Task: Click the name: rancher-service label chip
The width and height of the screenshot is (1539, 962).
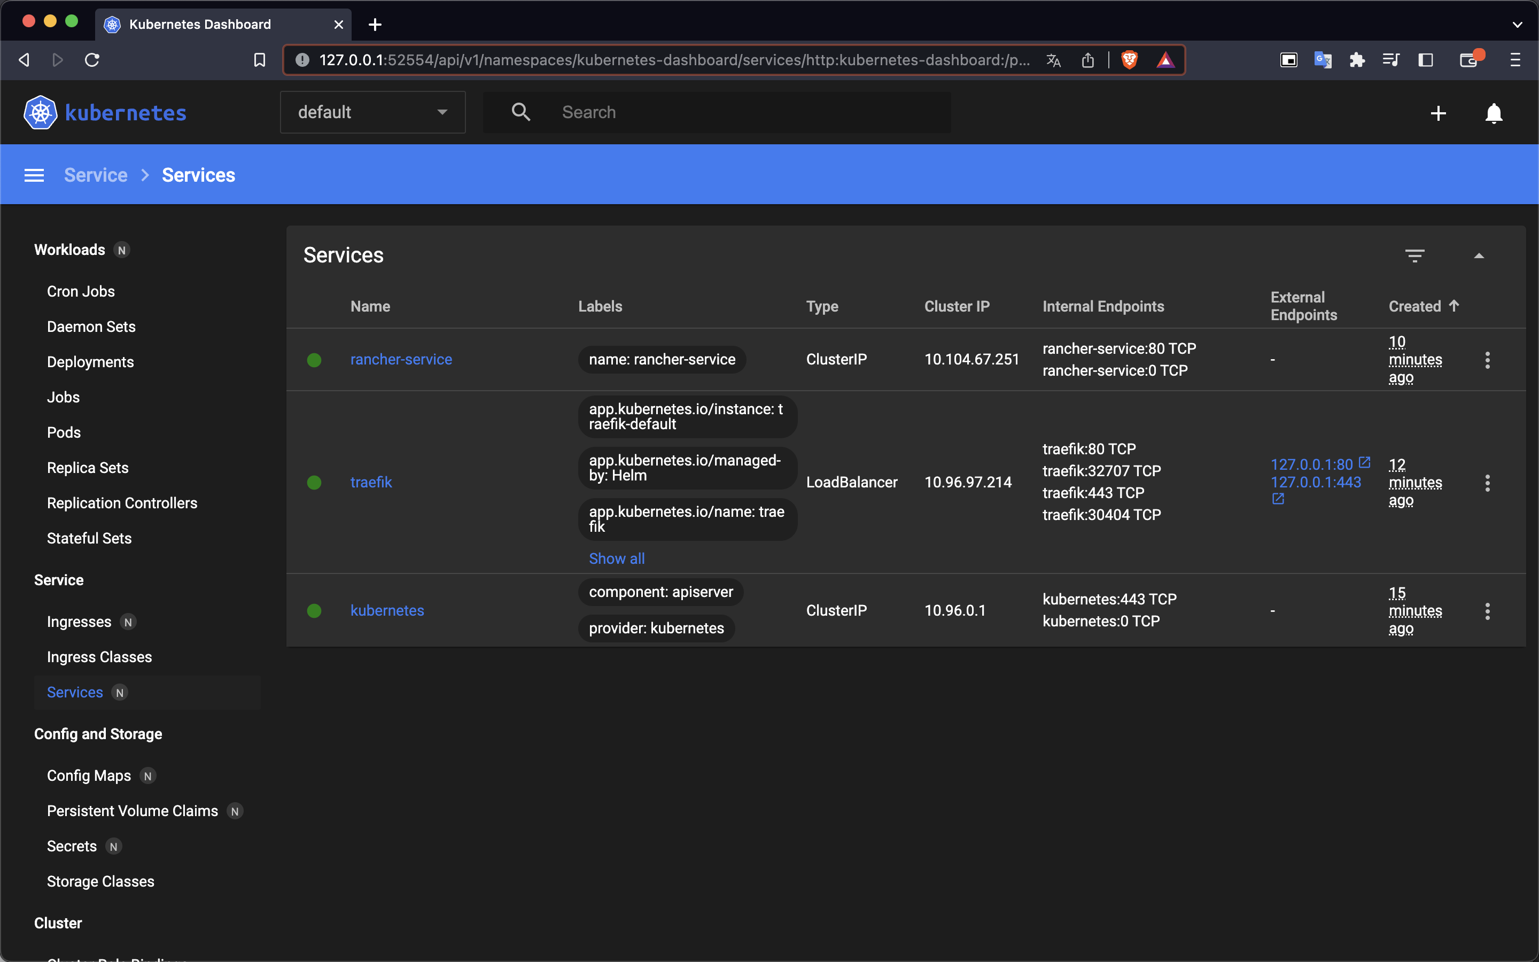Action: [662, 360]
